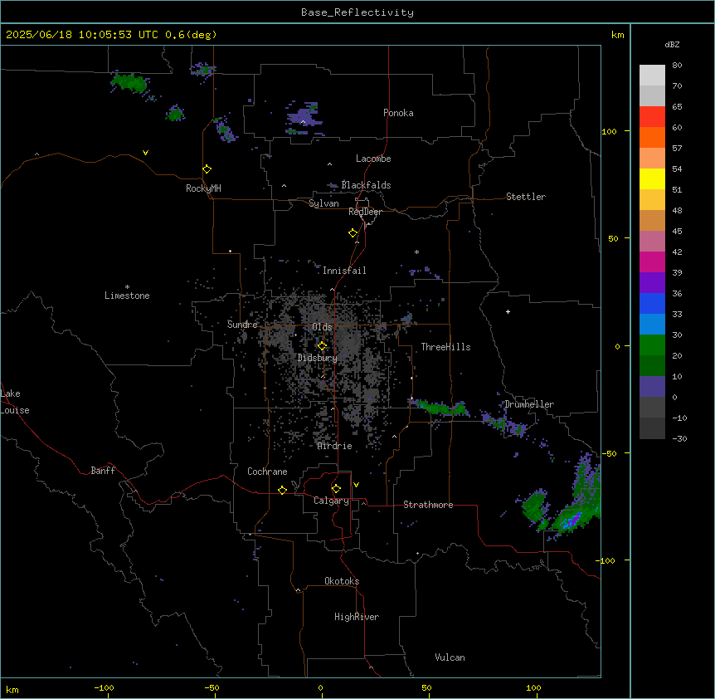Click the 0 tick label on bottom axis
The height and width of the screenshot is (699, 715).
[320, 687]
